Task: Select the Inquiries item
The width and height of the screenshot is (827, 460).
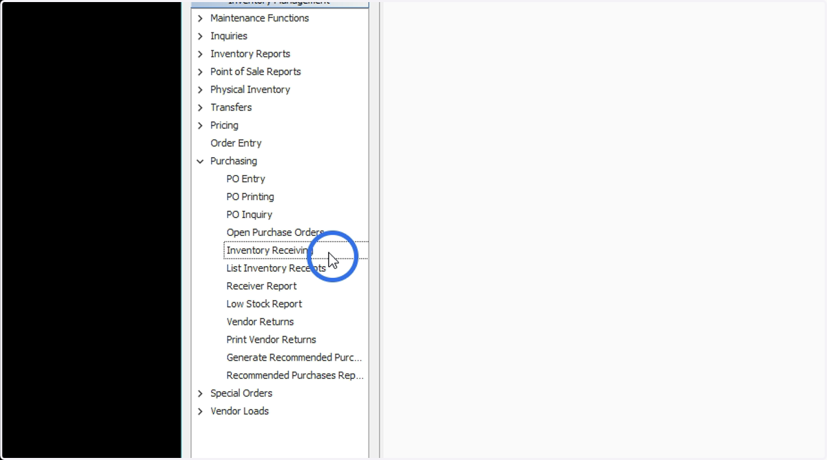Action: coord(229,36)
